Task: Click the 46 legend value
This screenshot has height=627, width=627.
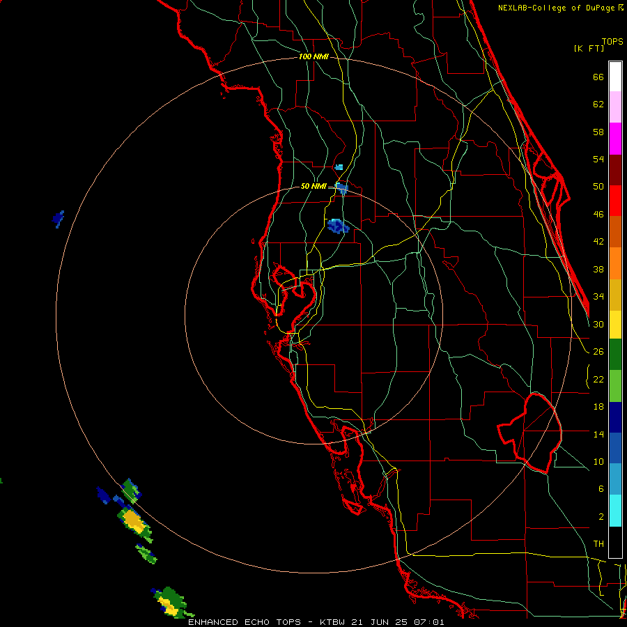Action: point(598,215)
